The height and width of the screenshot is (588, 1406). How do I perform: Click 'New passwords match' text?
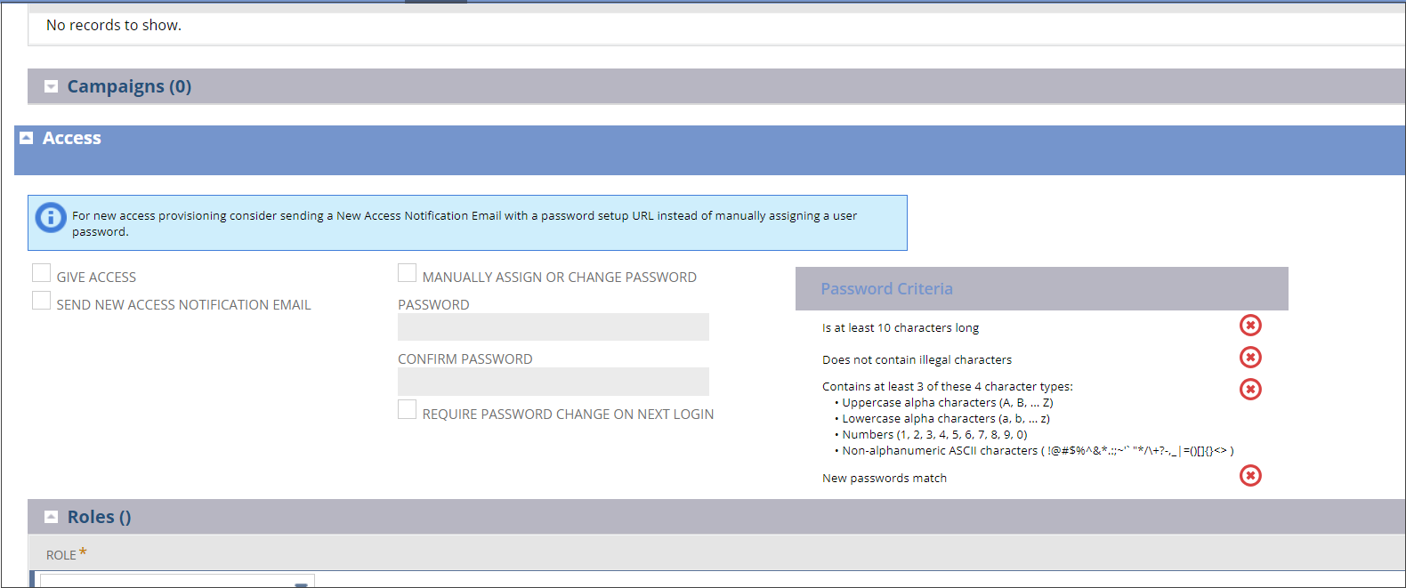pos(885,479)
